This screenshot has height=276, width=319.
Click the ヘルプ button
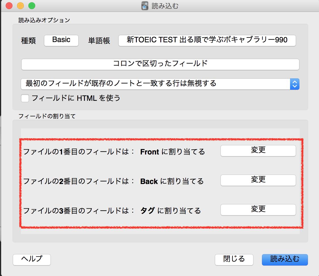(x=32, y=260)
